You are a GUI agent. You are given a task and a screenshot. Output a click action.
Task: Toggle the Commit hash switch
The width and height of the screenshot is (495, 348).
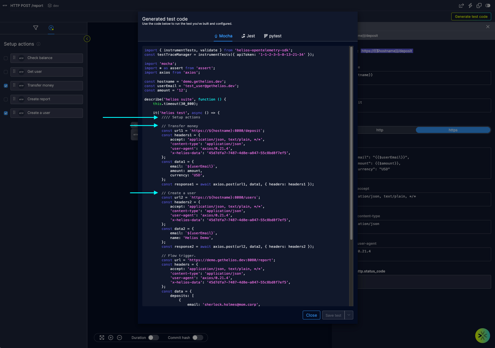point(198,338)
